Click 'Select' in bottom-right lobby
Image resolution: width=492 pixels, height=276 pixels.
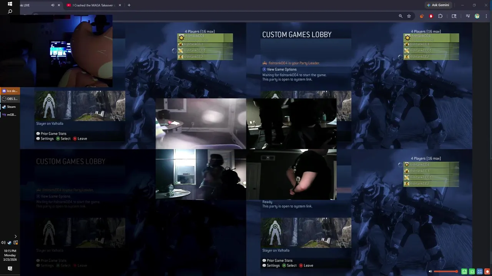click(292, 266)
